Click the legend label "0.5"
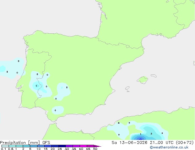 10,149
